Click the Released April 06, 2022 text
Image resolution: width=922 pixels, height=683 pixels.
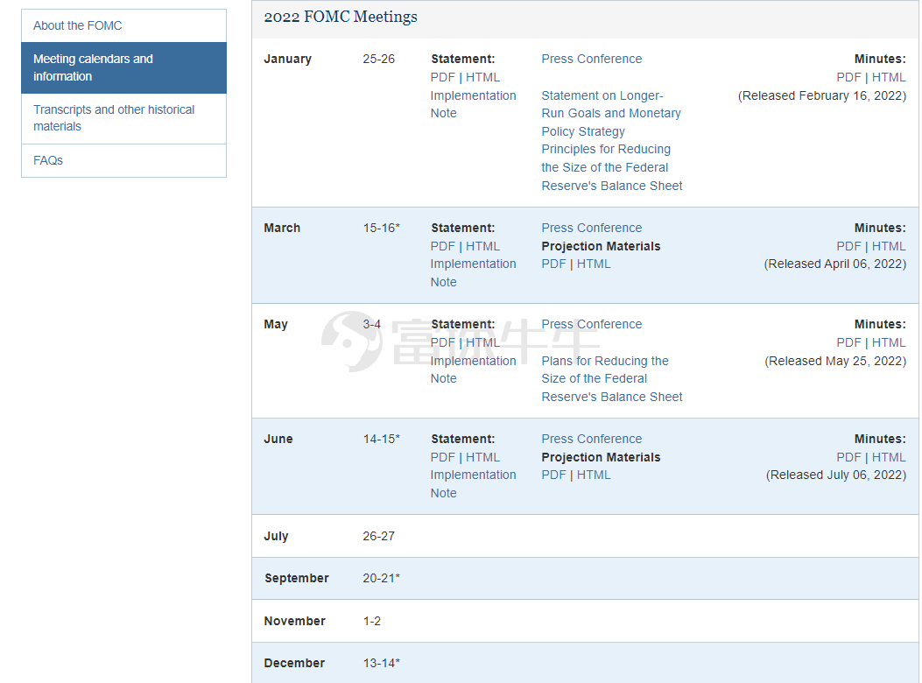click(835, 264)
